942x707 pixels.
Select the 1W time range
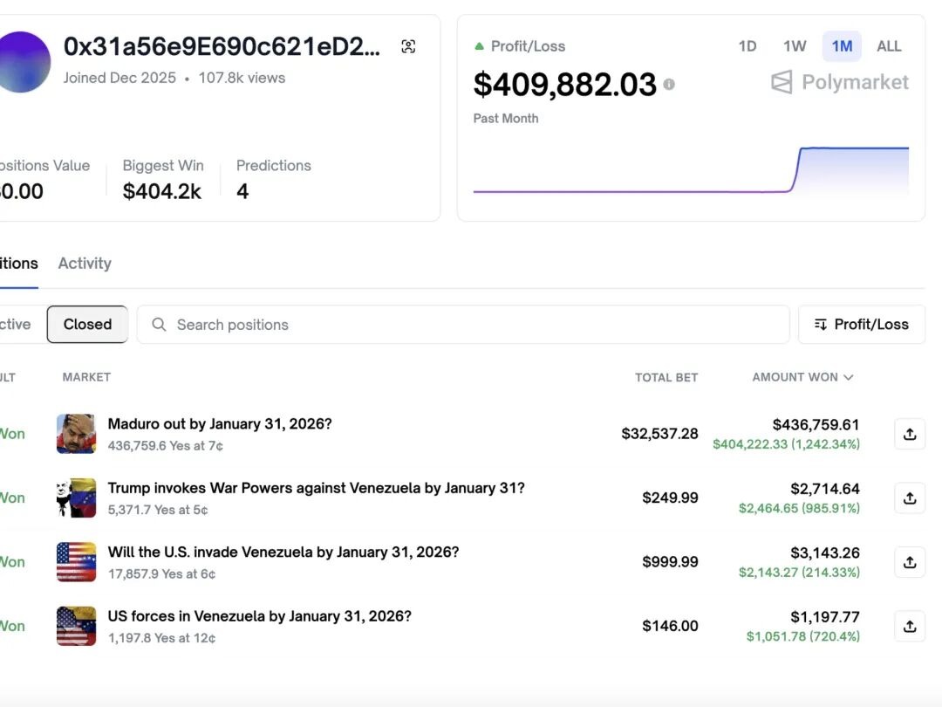(795, 46)
